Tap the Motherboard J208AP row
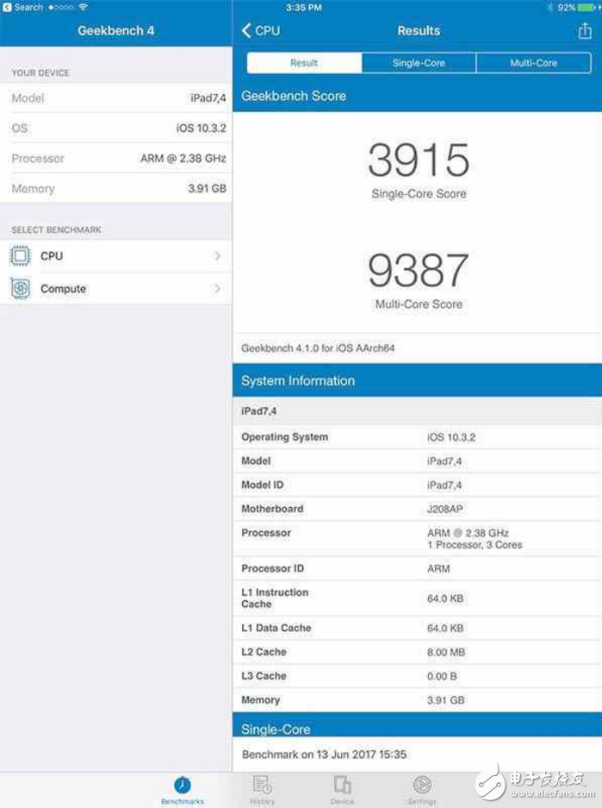 418,509
